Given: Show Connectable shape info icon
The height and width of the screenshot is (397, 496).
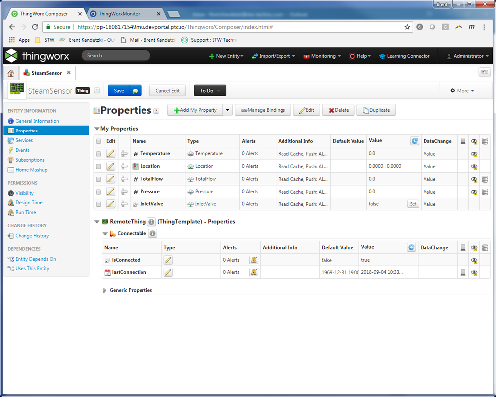Looking at the screenshot, I should (x=153, y=234).
